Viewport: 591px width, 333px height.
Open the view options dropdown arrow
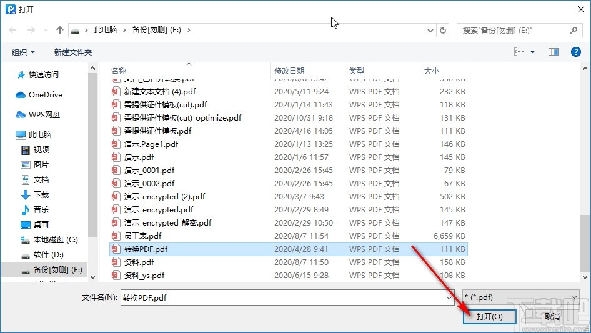[532, 52]
